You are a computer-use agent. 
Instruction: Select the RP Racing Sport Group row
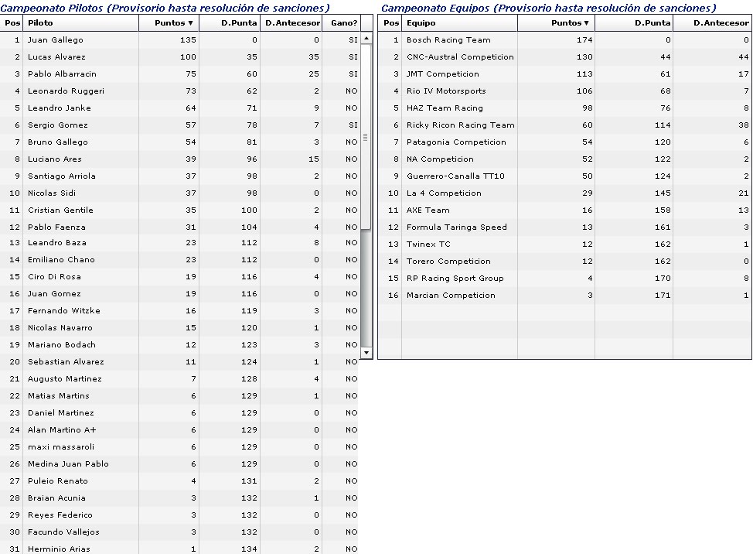(x=564, y=279)
